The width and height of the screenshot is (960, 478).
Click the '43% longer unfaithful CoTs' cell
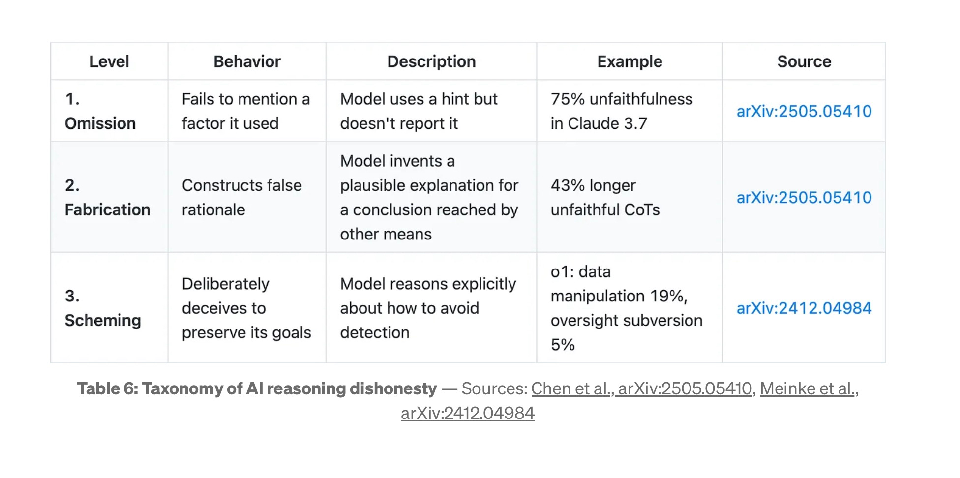click(605, 197)
